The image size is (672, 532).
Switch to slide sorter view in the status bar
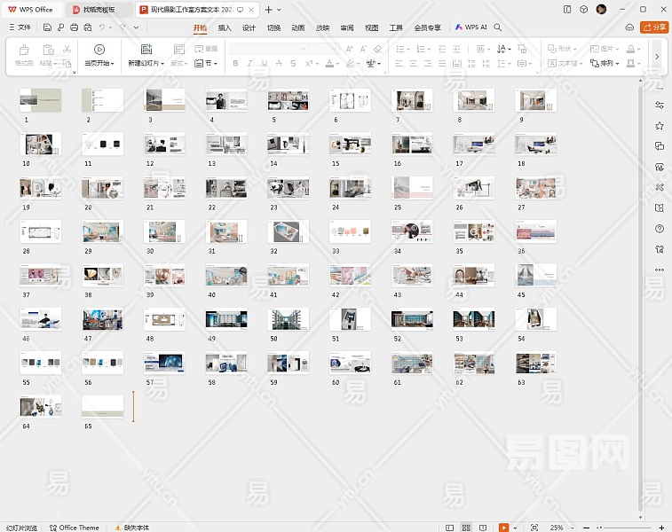[466, 528]
